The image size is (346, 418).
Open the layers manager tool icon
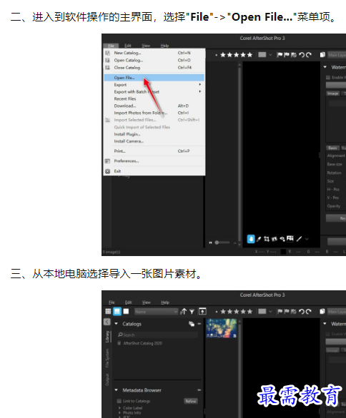pos(290,238)
